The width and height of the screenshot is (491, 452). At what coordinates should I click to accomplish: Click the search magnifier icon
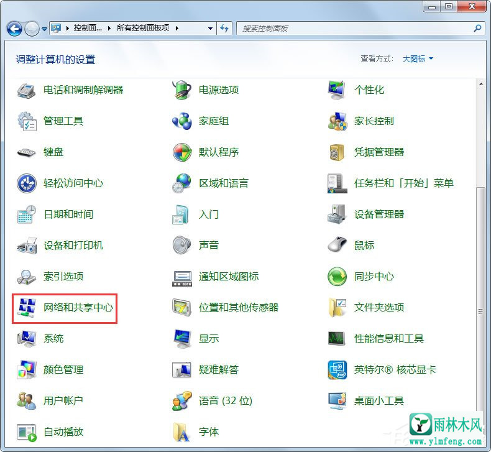(x=477, y=28)
